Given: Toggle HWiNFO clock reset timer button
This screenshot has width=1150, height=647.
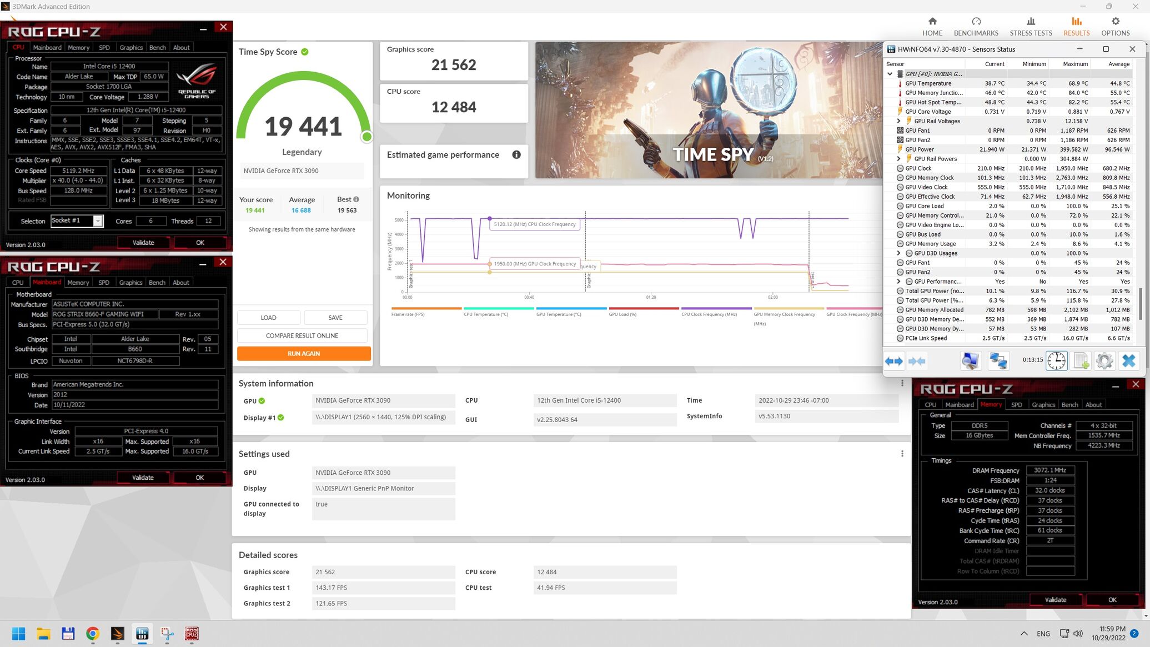Looking at the screenshot, I should [1056, 361].
